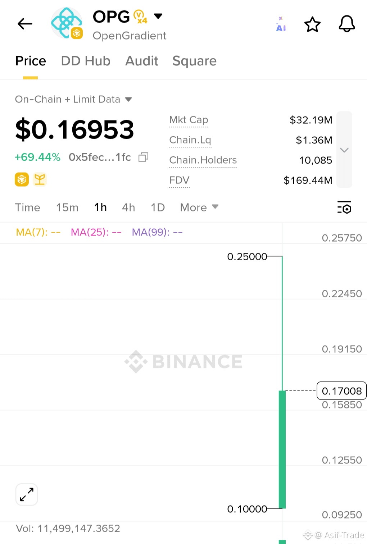Tap the yellow BNB chain badge icon

pos(22,179)
